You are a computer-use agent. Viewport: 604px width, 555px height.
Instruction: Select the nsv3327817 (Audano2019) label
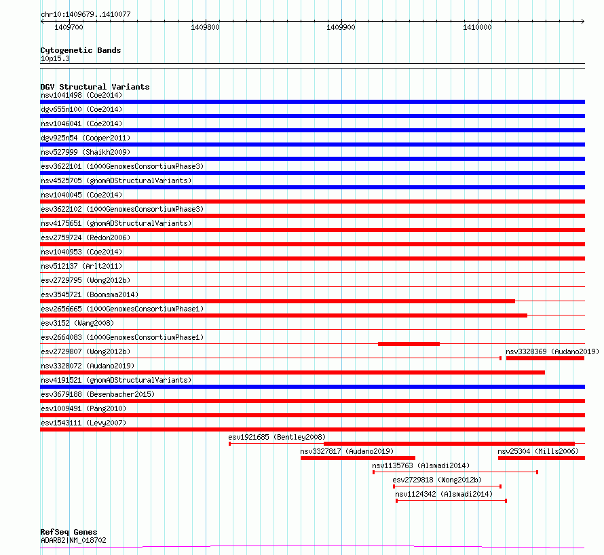347,451
